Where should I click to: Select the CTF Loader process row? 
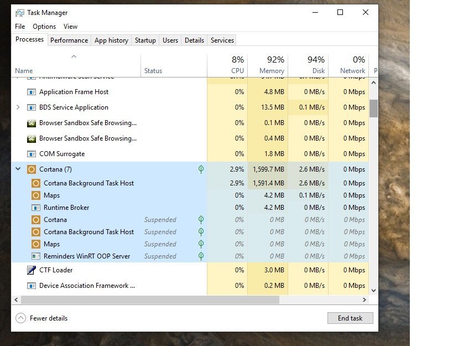(x=190, y=270)
